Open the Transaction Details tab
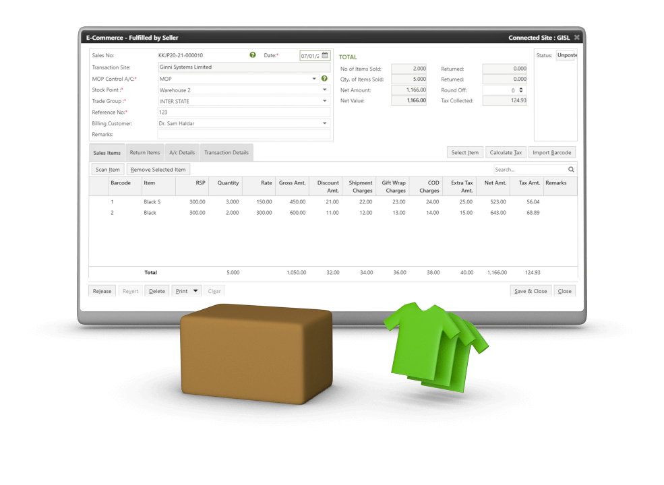The image size is (664, 485). (227, 152)
